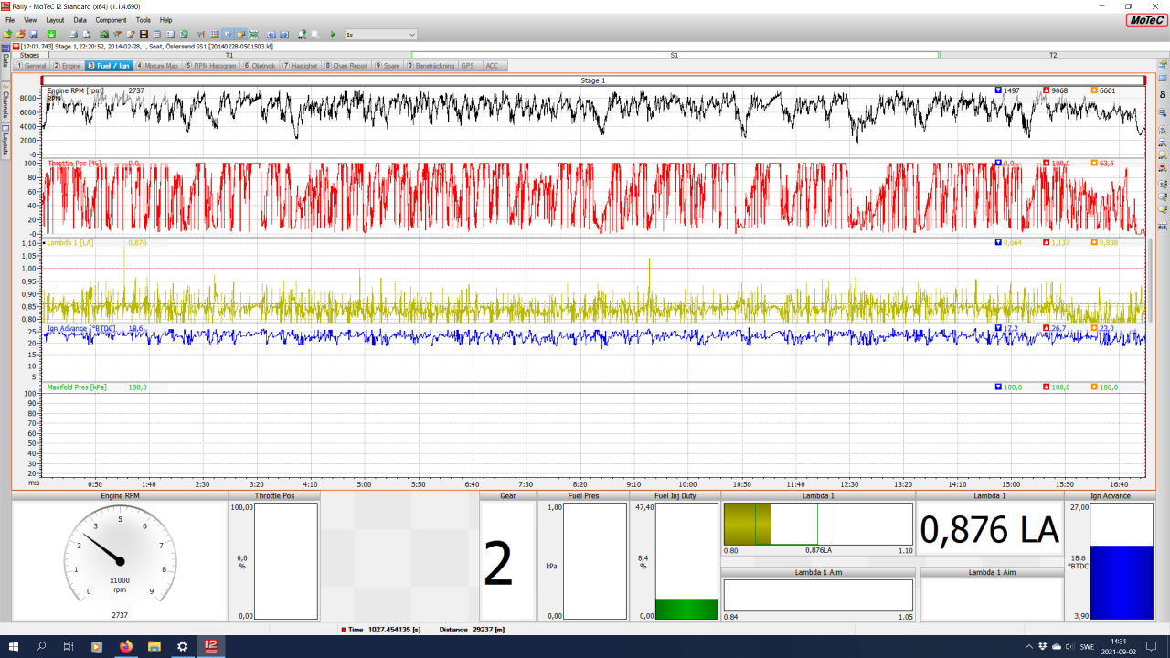Open the Layouts side panel tab
The height and width of the screenshot is (658, 1170).
(5, 143)
